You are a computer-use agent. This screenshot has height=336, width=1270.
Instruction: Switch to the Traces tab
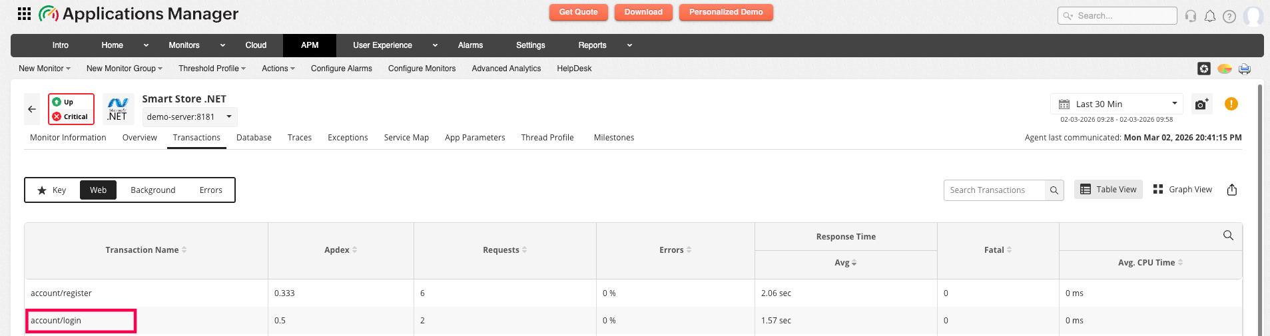[x=300, y=138]
